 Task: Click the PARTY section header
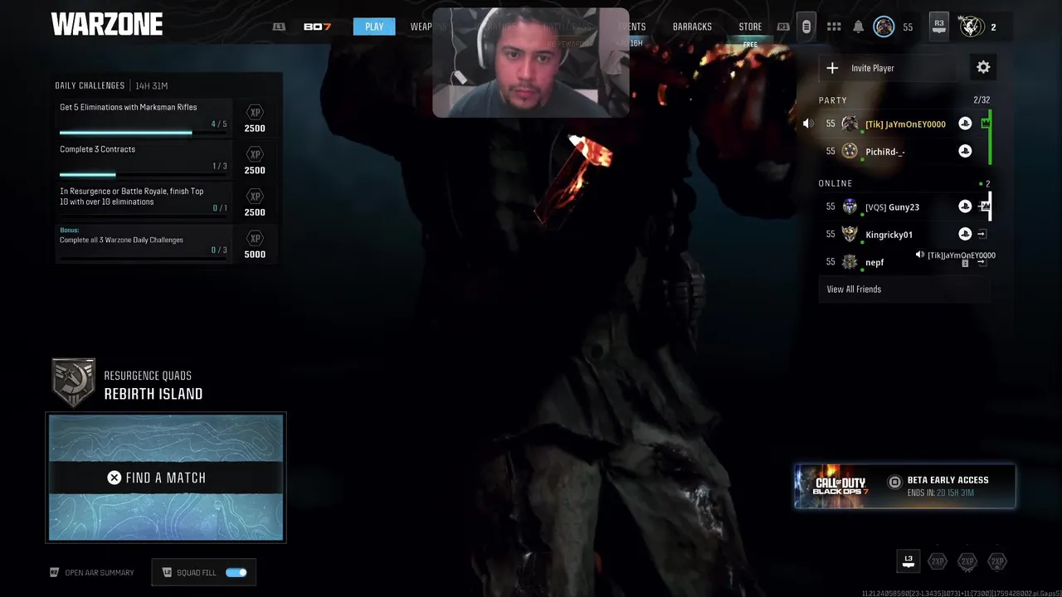coord(833,99)
